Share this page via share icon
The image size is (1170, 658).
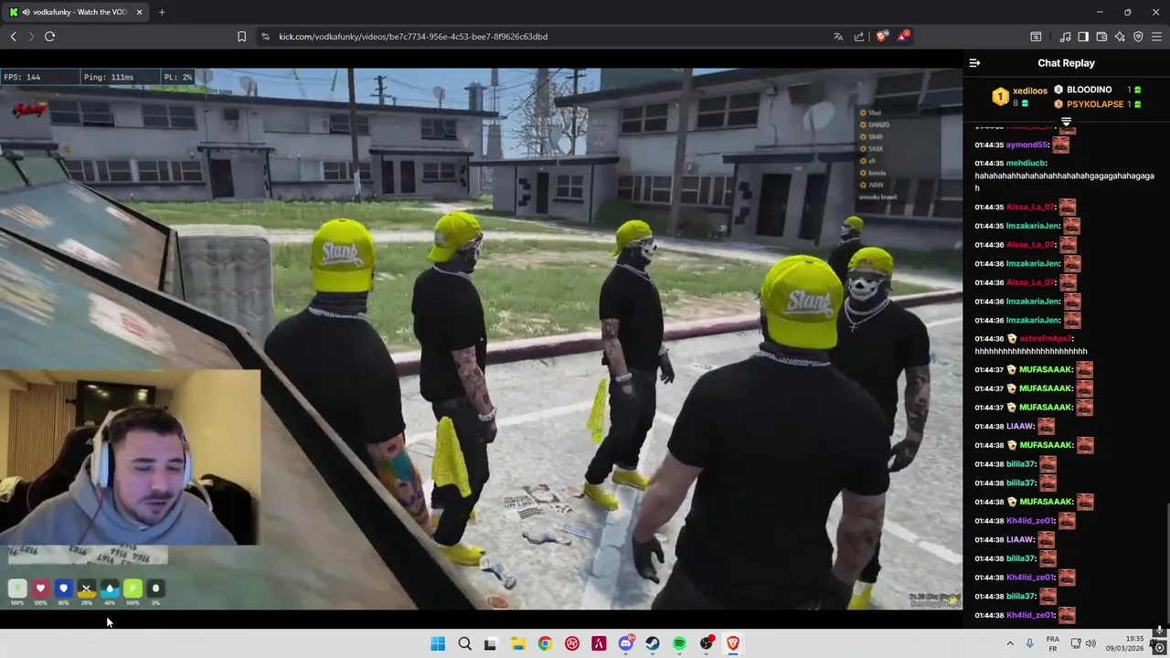click(x=859, y=37)
